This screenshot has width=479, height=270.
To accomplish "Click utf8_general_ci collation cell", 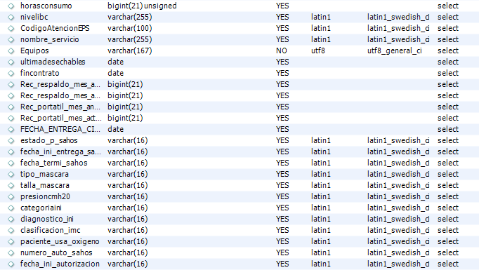I will coord(395,51).
